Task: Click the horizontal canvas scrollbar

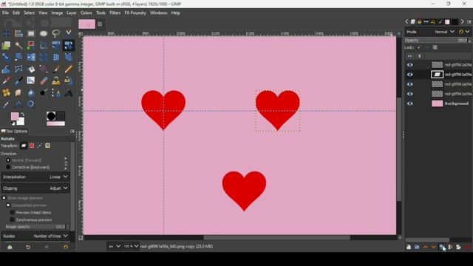Action: 276,238
